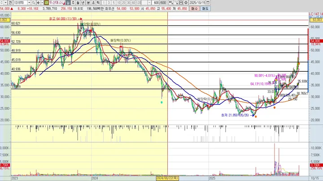Click the red 매수 (buy) button
323x181 pixels.
coord(194,9)
